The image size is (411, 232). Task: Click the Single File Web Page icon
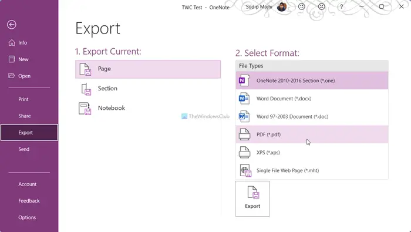click(245, 170)
